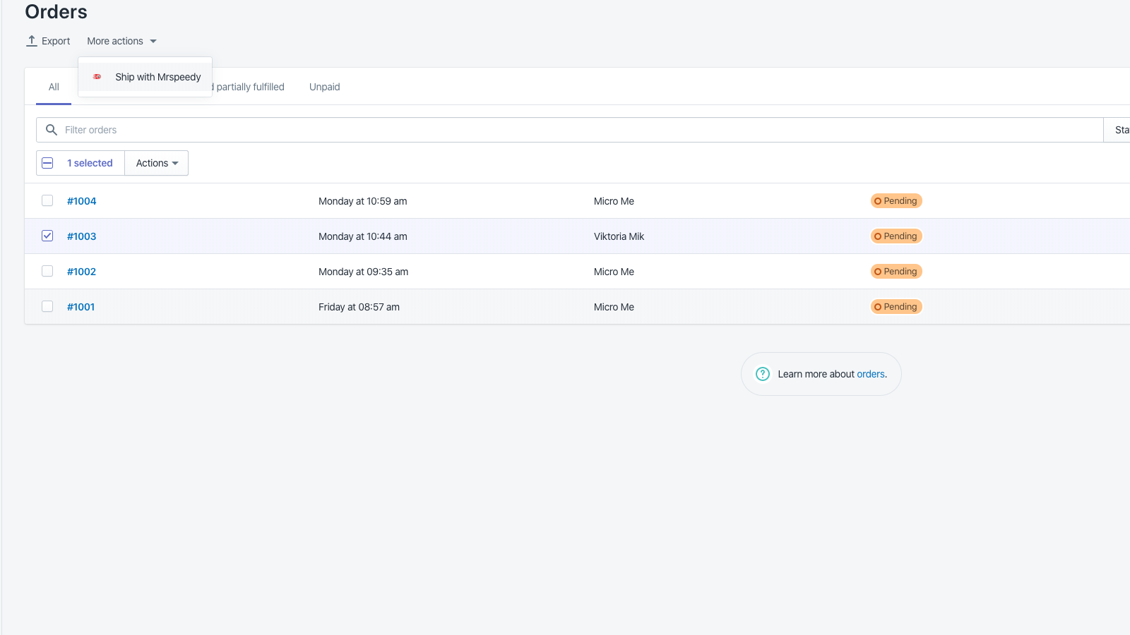Click the Export upload icon

tap(32, 41)
